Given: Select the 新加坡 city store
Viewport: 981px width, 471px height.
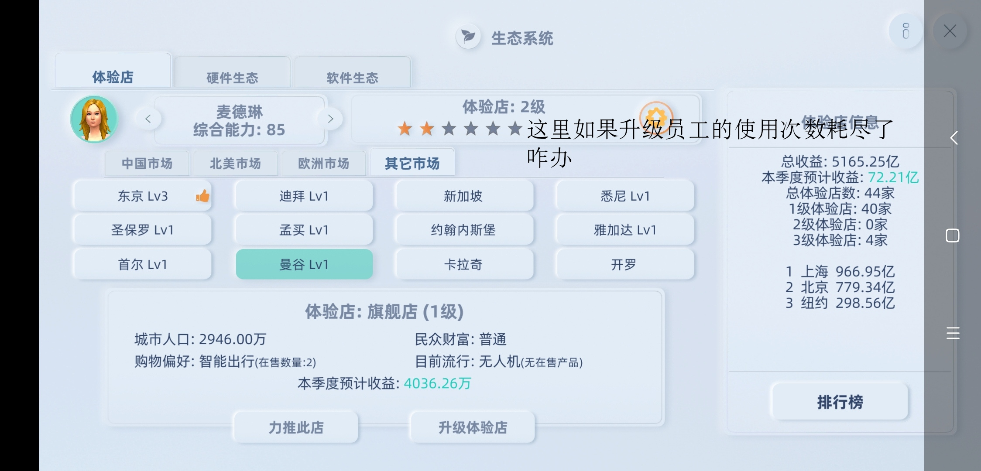Looking at the screenshot, I should coord(464,196).
